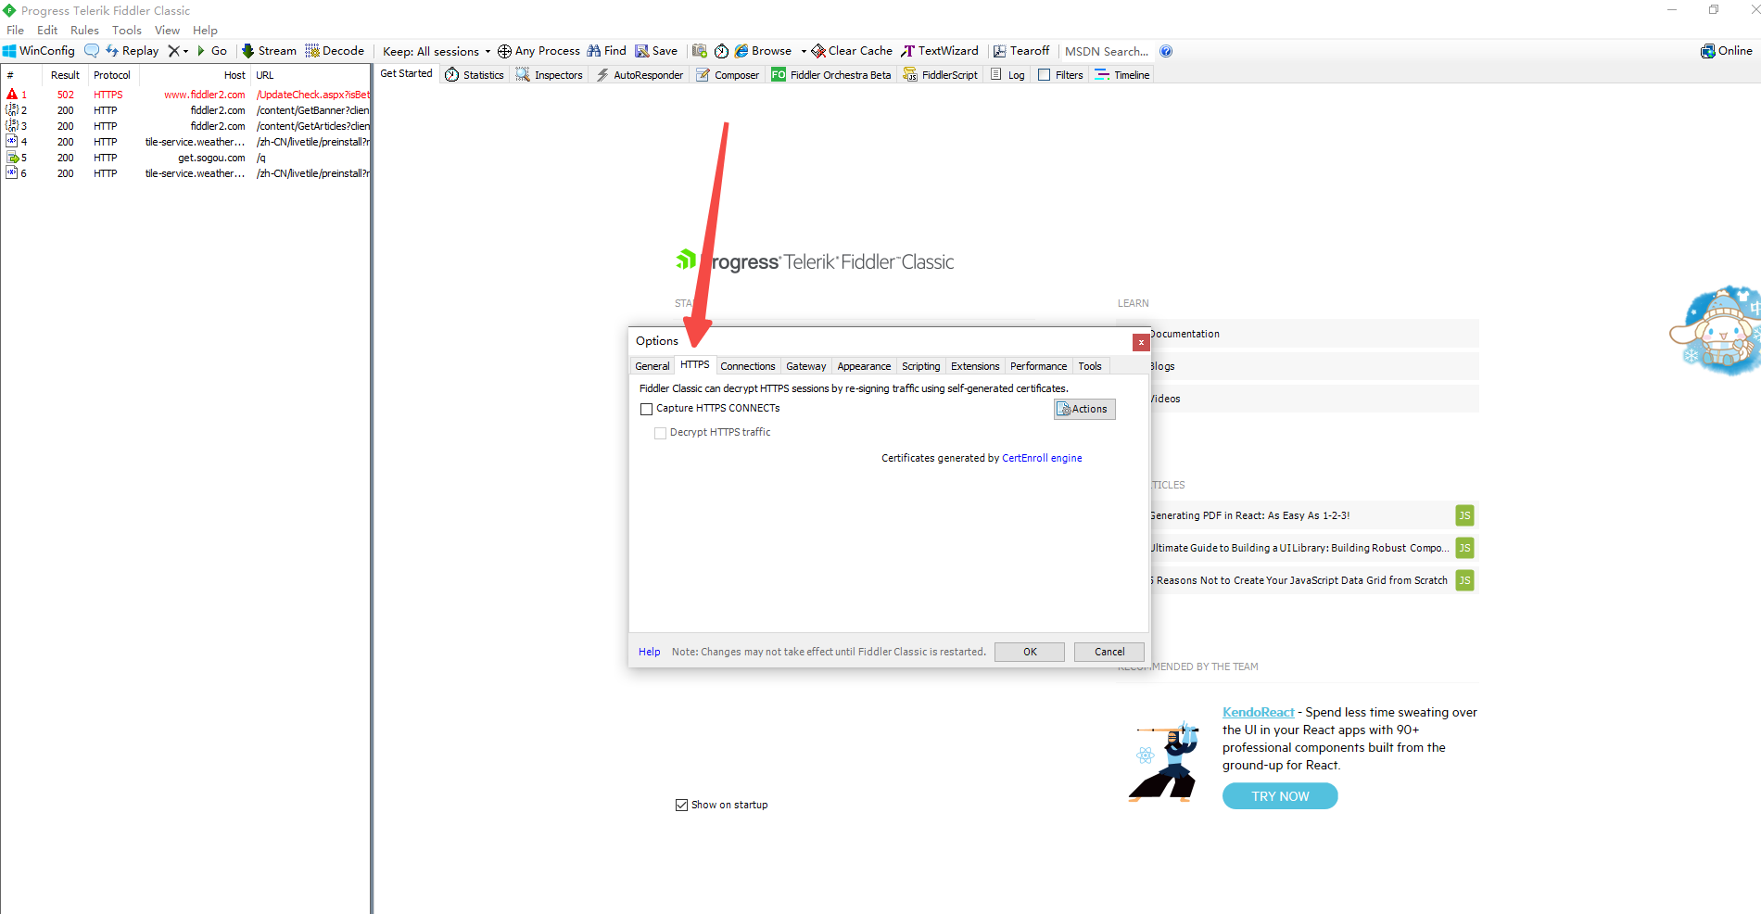Click the timer stopwatch icon

tap(721, 51)
